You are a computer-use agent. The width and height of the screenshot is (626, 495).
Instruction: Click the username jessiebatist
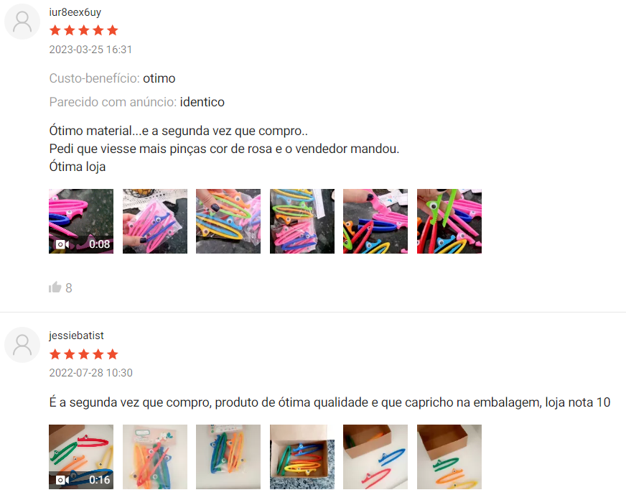[x=76, y=336]
